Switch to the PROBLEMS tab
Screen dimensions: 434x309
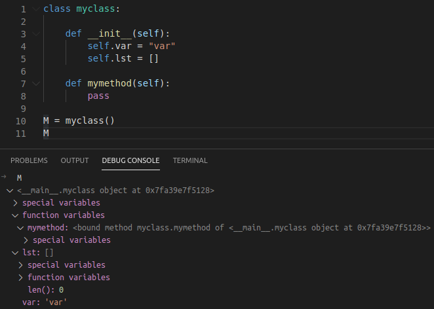point(29,160)
